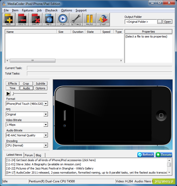The width and height of the screenshot is (177, 186).
Task: Sort by the Duration column header
Action: [x=78, y=32]
